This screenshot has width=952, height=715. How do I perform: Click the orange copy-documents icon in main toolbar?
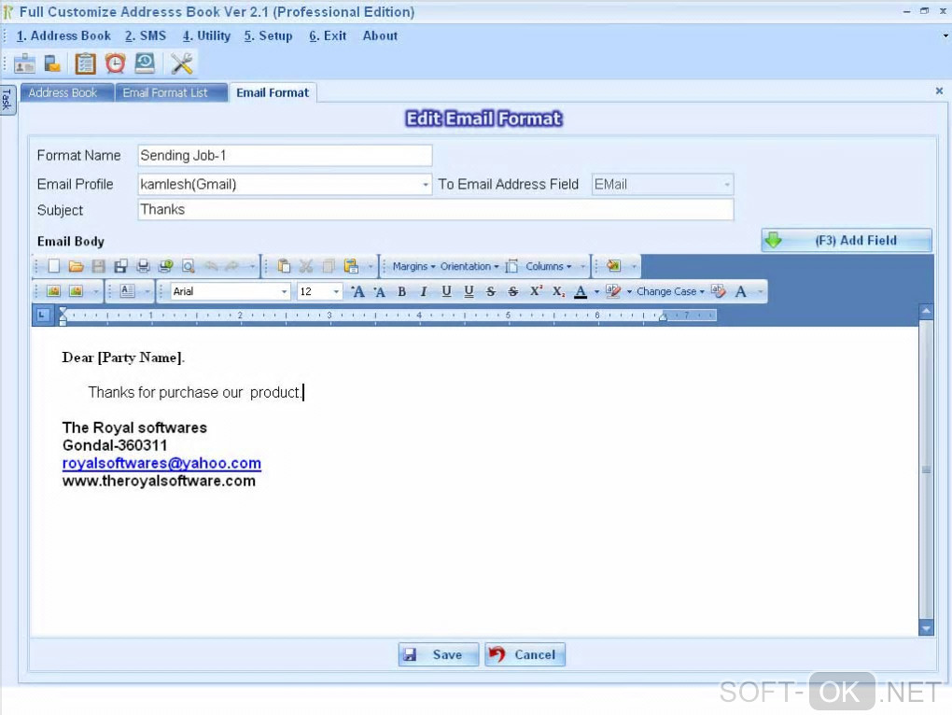coord(53,63)
